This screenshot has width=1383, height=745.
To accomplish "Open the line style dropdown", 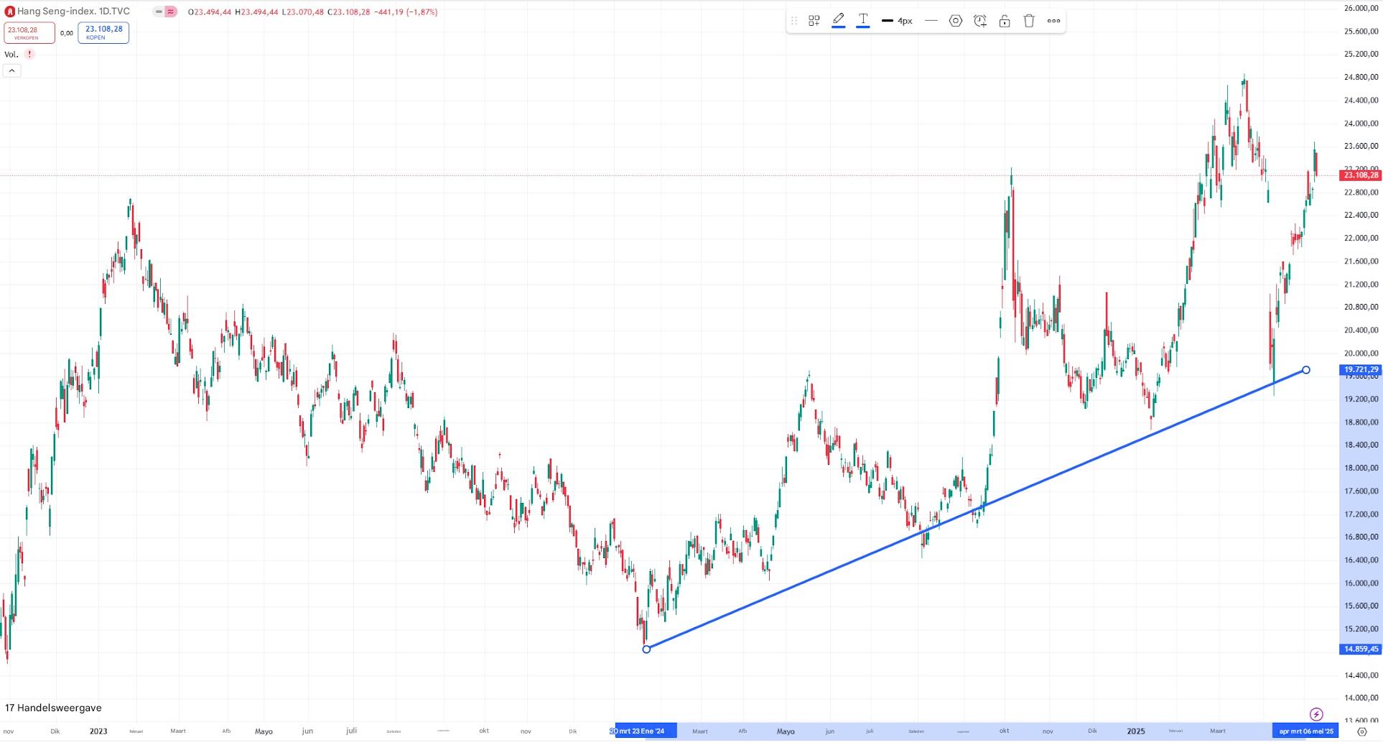I will click(x=931, y=21).
